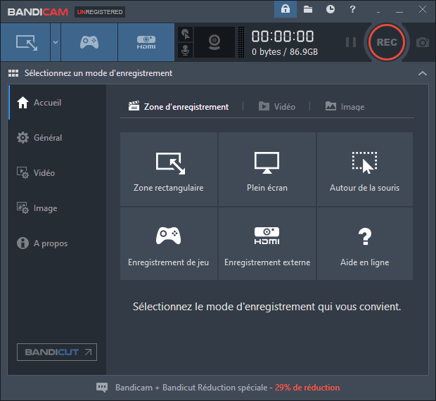Switch to Zone d'enregistrement tab
The width and height of the screenshot is (436, 401).
pyautogui.click(x=179, y=106)
